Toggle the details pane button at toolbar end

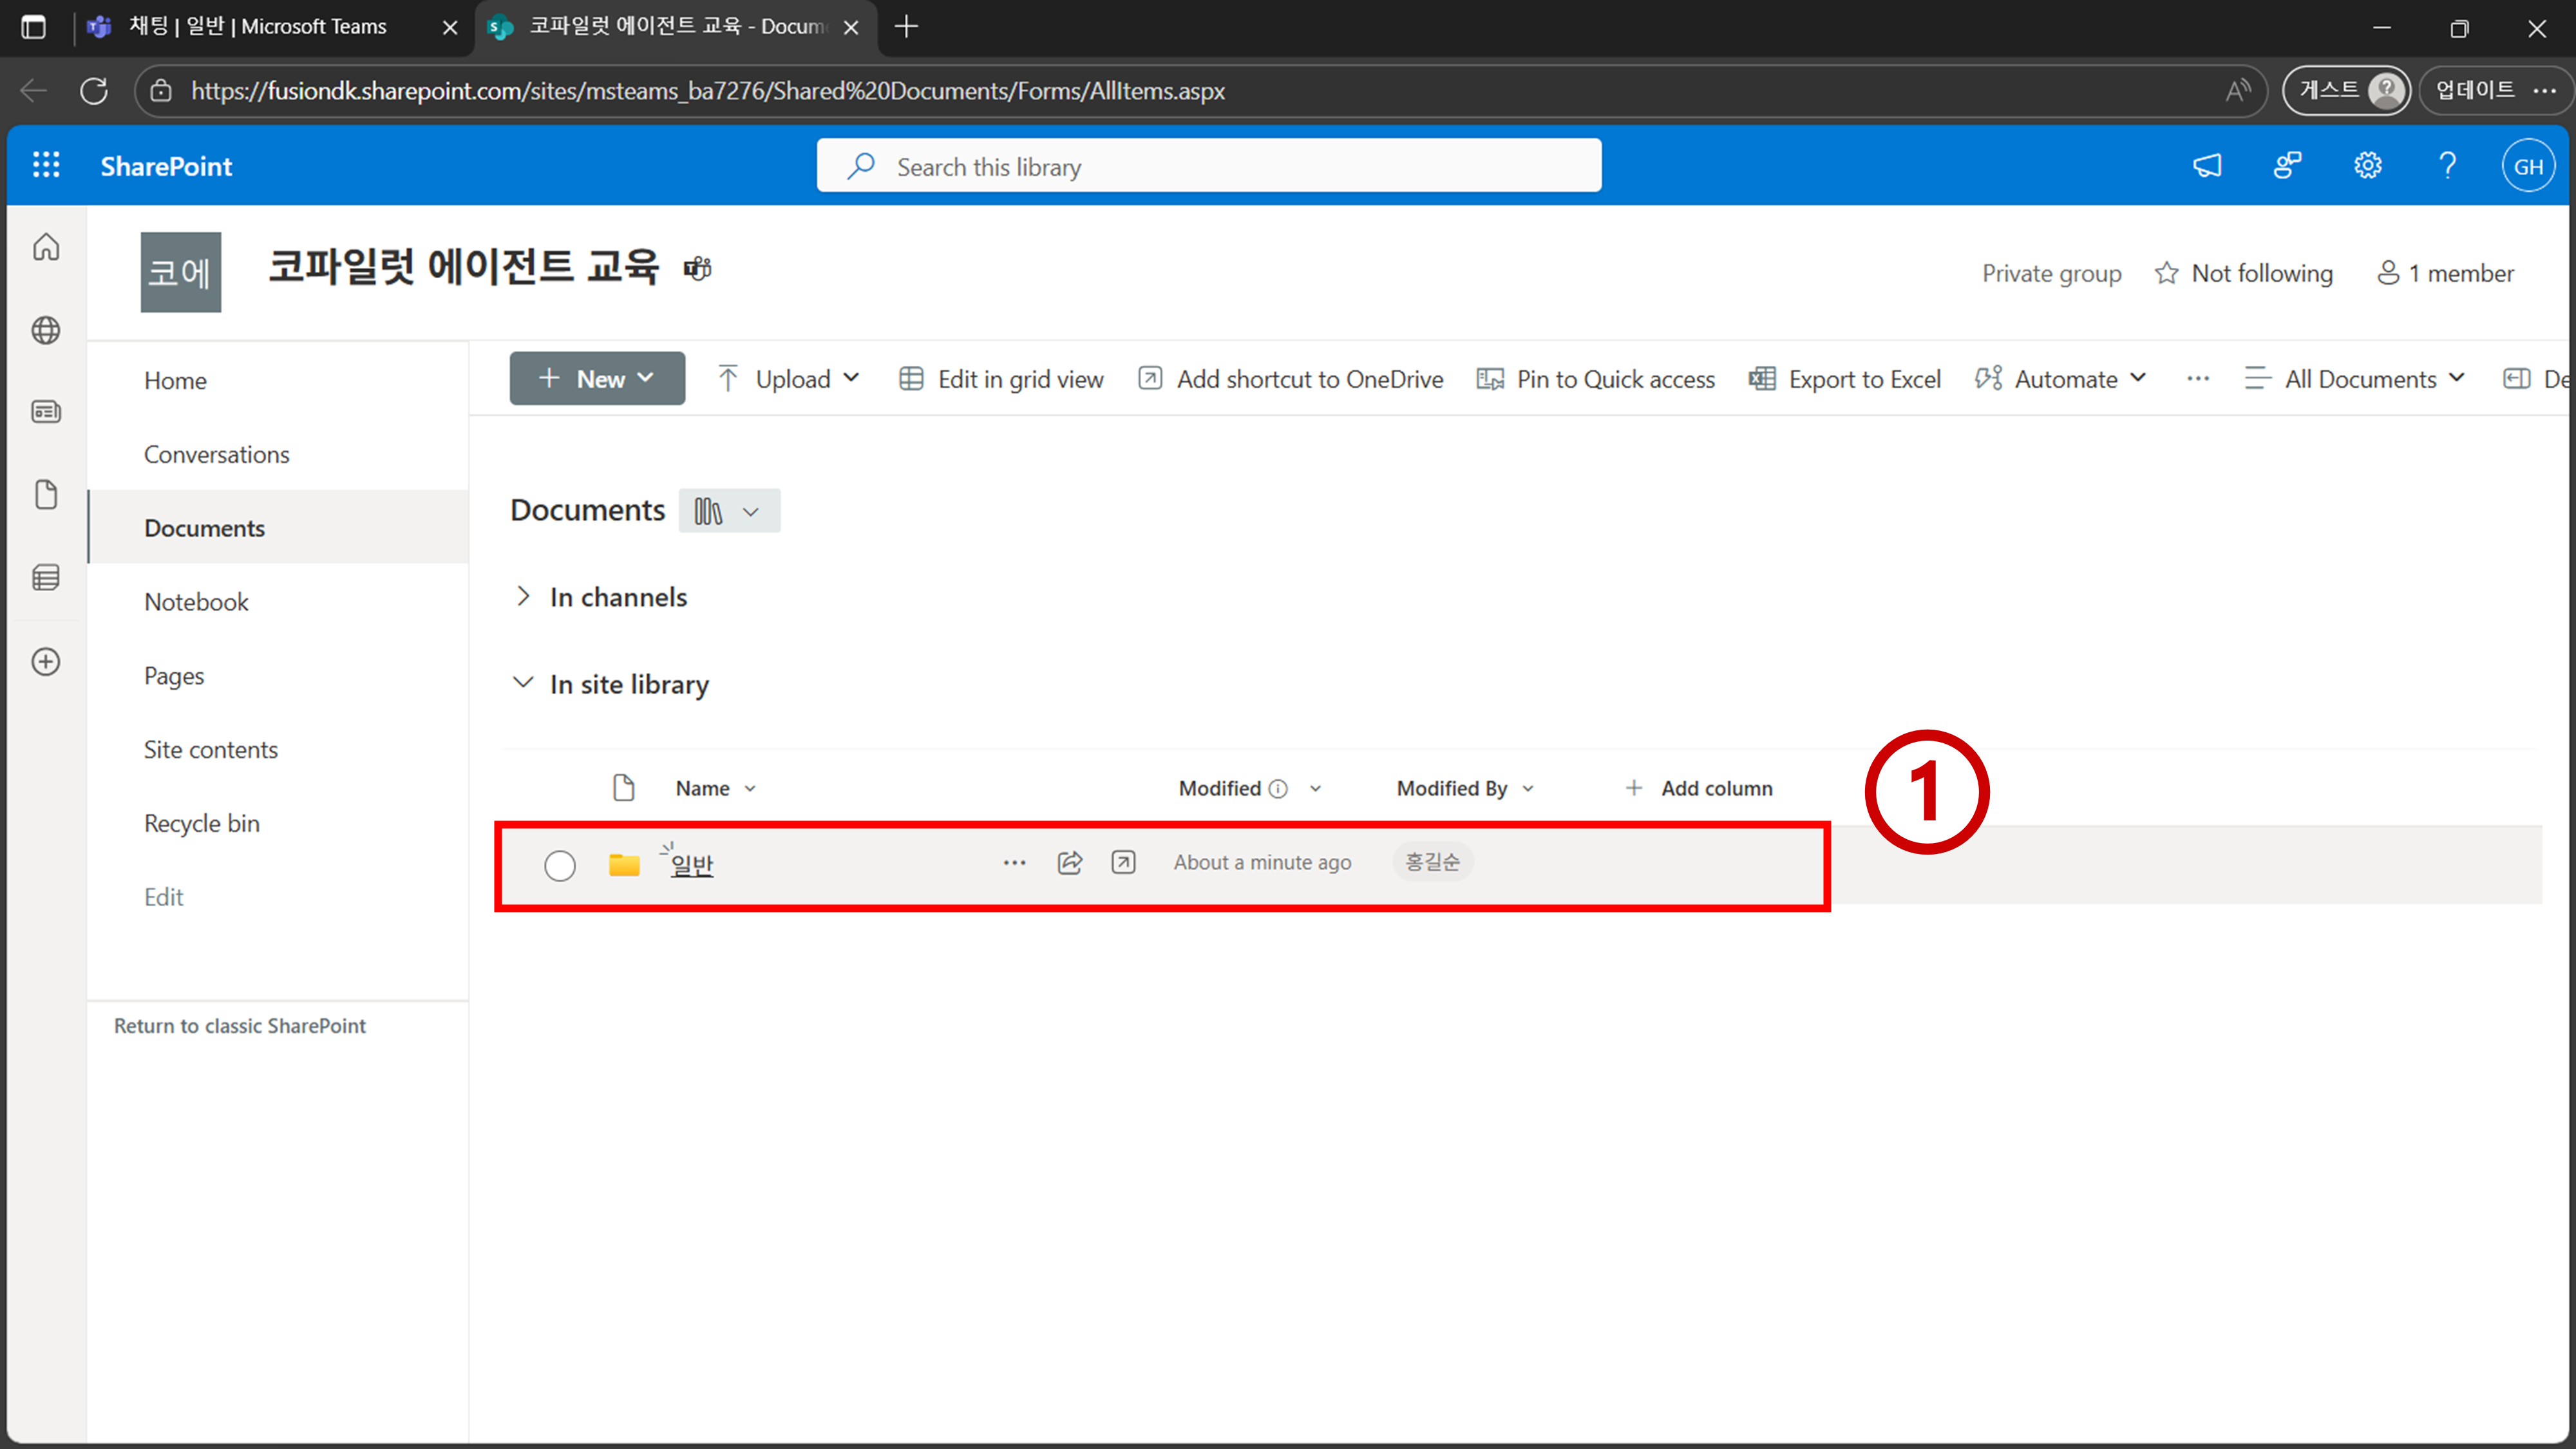[2516, 379]
